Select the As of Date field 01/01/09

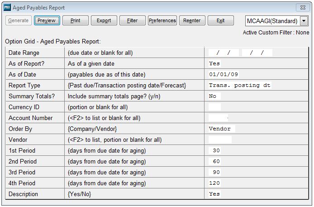[x=224, y=74]
